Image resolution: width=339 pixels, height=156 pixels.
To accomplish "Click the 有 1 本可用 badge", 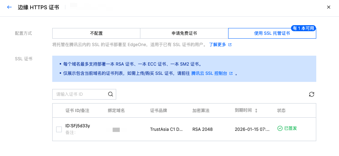I will pyautogui.click(x=303, y=28).
